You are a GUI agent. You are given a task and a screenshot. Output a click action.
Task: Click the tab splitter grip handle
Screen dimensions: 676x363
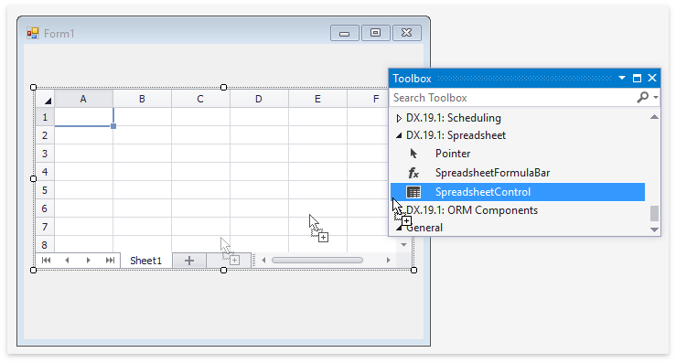(254, 260)
